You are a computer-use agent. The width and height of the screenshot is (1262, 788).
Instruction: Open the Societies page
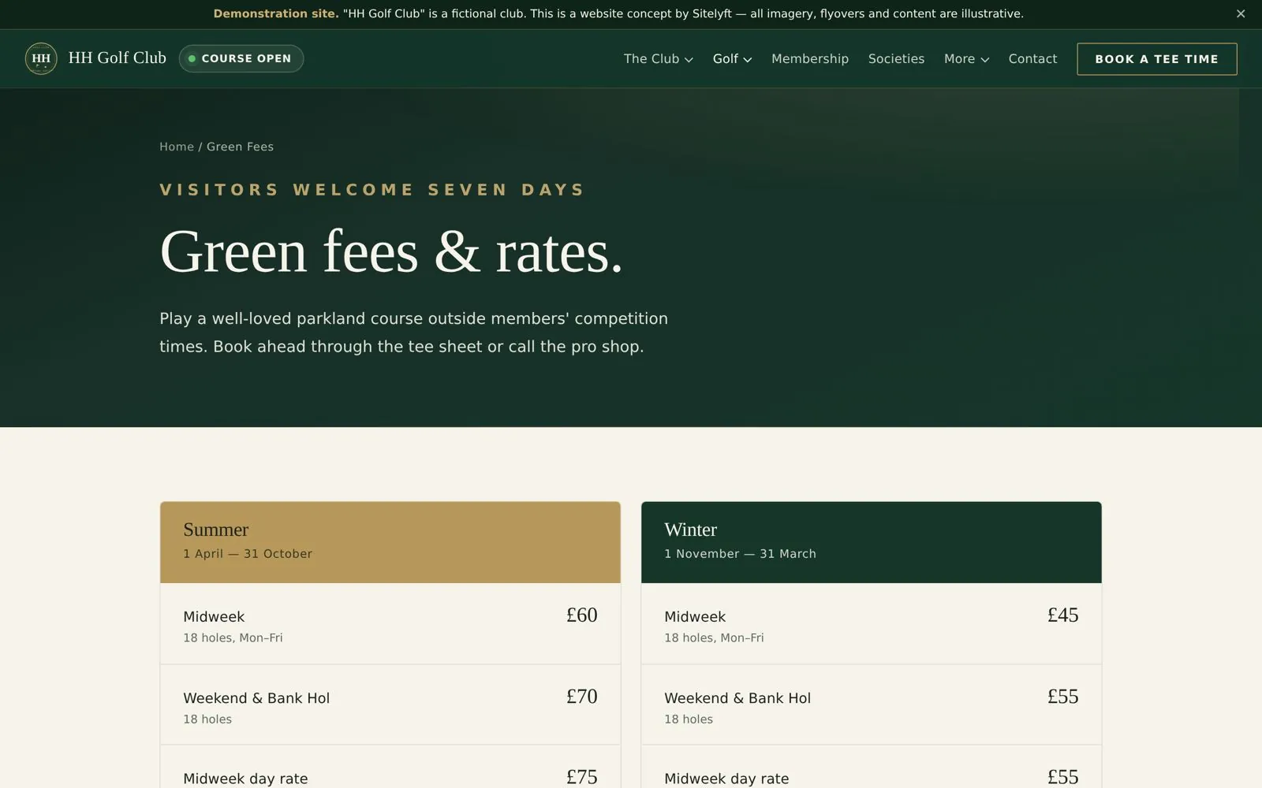896,59
